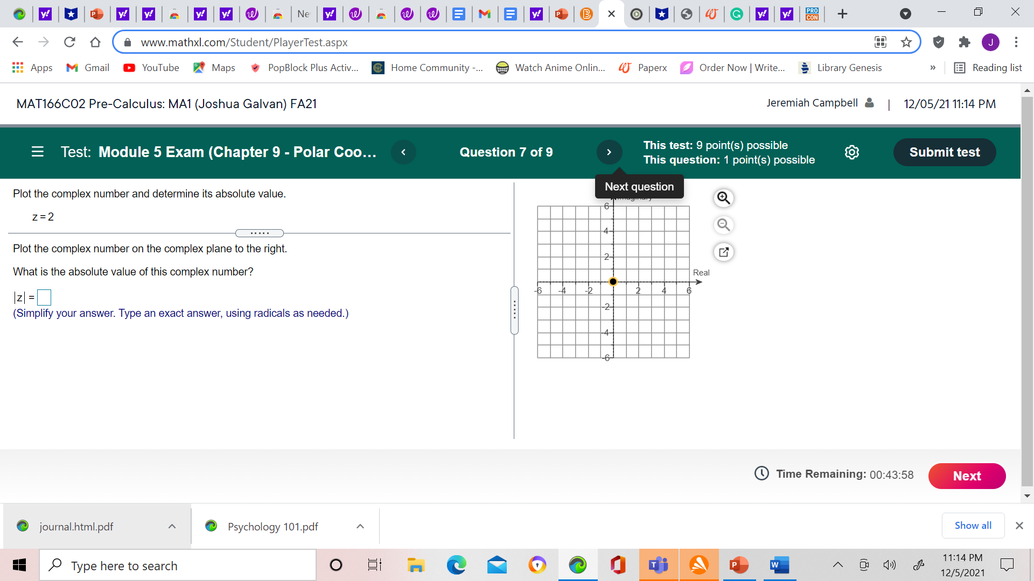Zoom out on the complex plane graph

pos(723,225)
